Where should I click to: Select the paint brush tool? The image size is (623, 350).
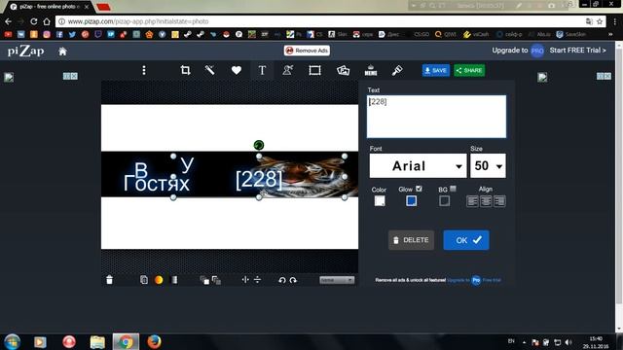397,70
